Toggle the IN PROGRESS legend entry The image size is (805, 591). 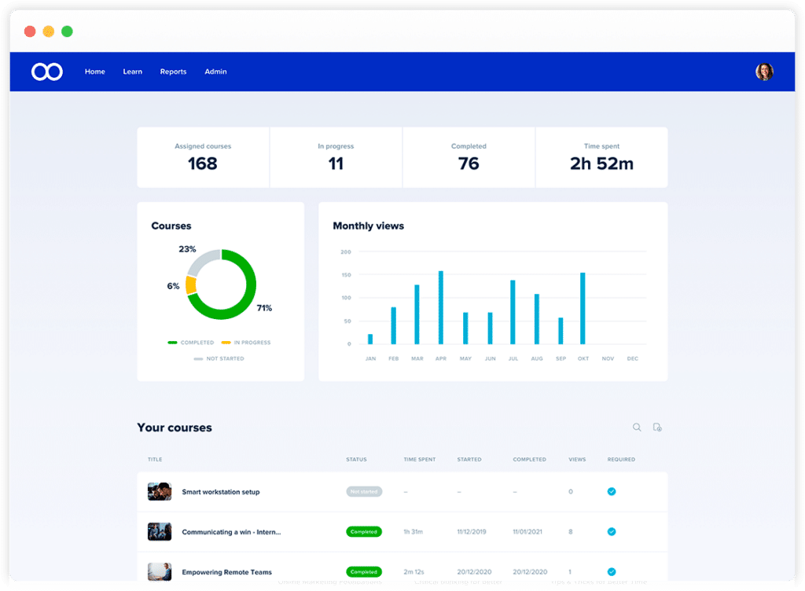click(246, 343)
